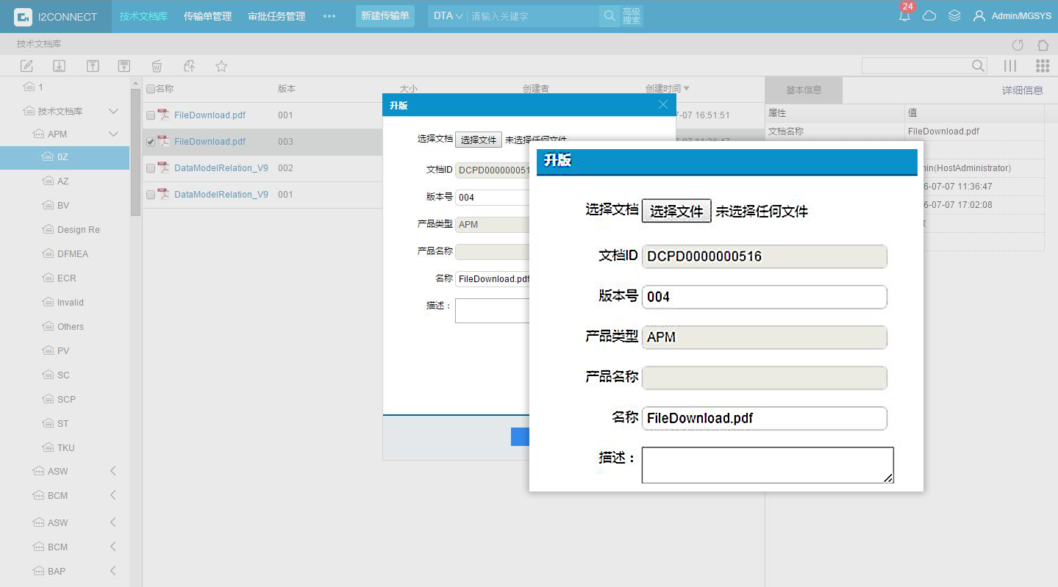Click the 版本 column header
Screen dimensions: 1058x587
[287, 88]
